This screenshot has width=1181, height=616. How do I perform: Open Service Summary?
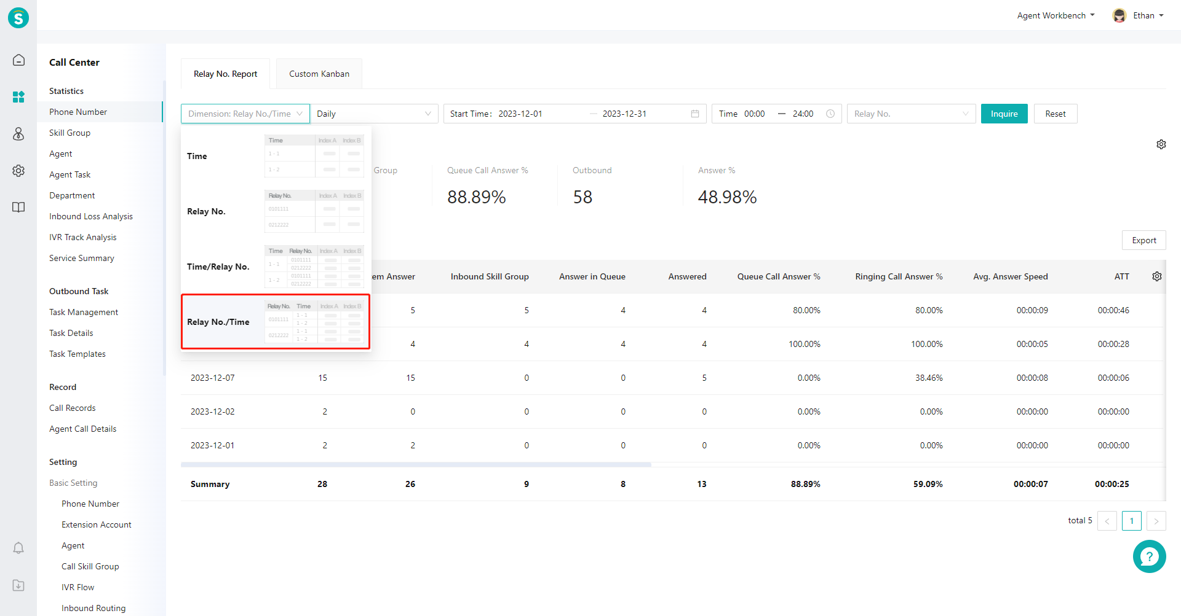point(82,258)
